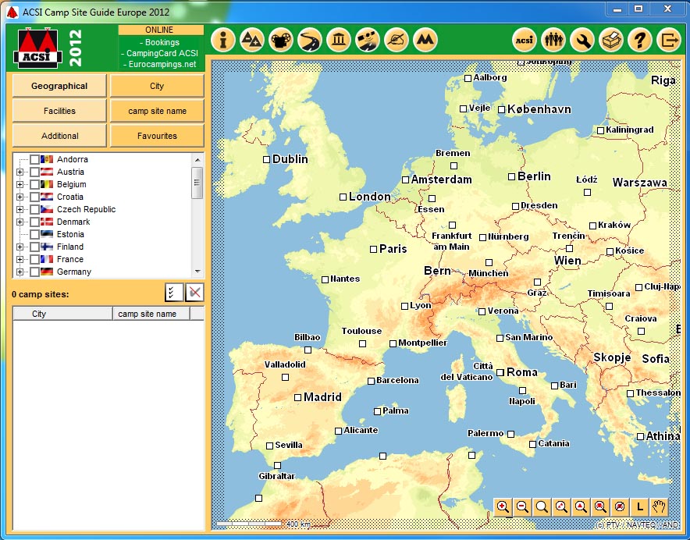Open the film projector icon
Image resolution: width=690 pixels, height=540 pixels.
281,40
